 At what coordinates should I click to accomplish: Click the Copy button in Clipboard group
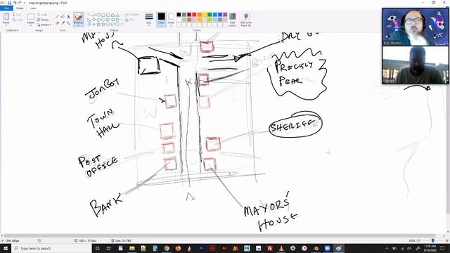click(17, 20)
